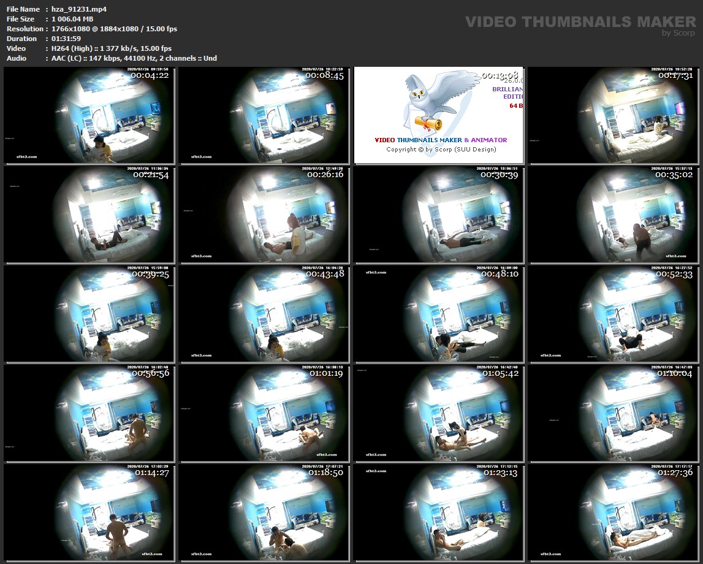The height and width of the screenshot is (564, 703).
Task: Select the thumbnail timestamped 00:35:02
Action: [614, 215]
